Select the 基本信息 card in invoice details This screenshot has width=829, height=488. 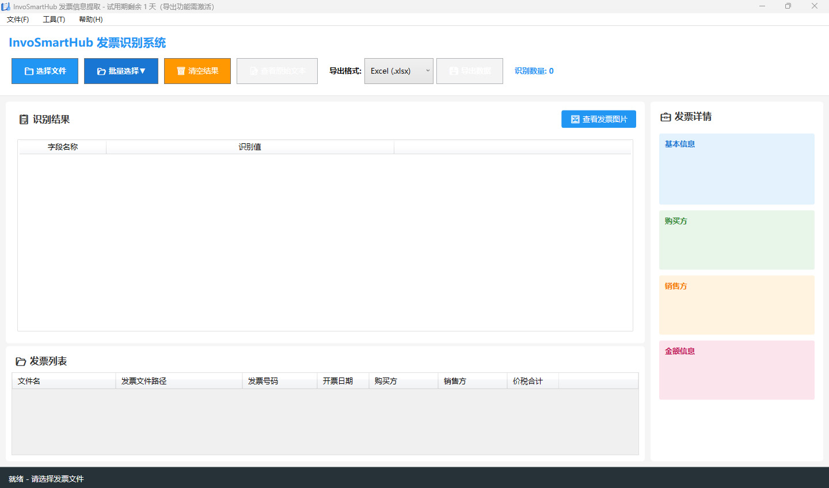[736, 169]
